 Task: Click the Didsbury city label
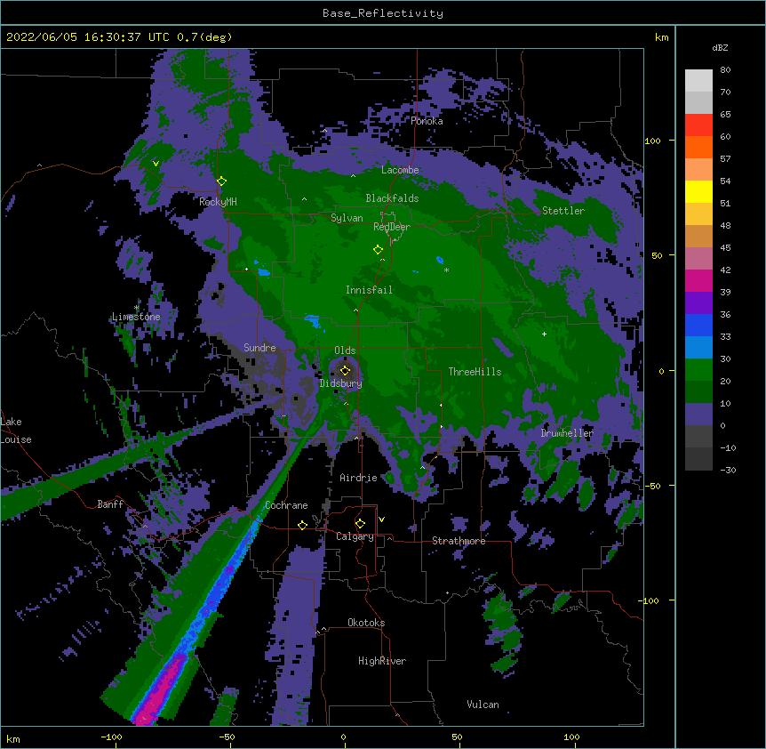pos(341,383)
